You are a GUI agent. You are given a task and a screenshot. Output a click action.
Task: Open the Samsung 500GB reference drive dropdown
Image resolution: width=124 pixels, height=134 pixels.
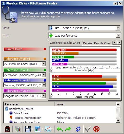(44, 85)
